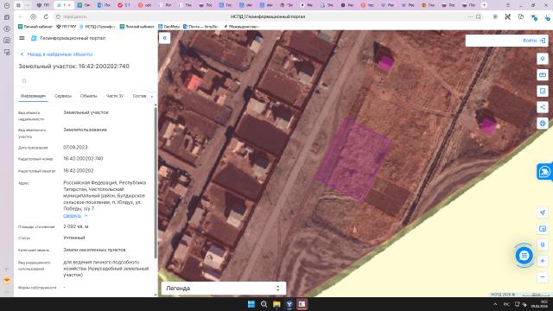Open the map overview window button
This screenshot has height=311, width=553.
(x=543, y=228)
